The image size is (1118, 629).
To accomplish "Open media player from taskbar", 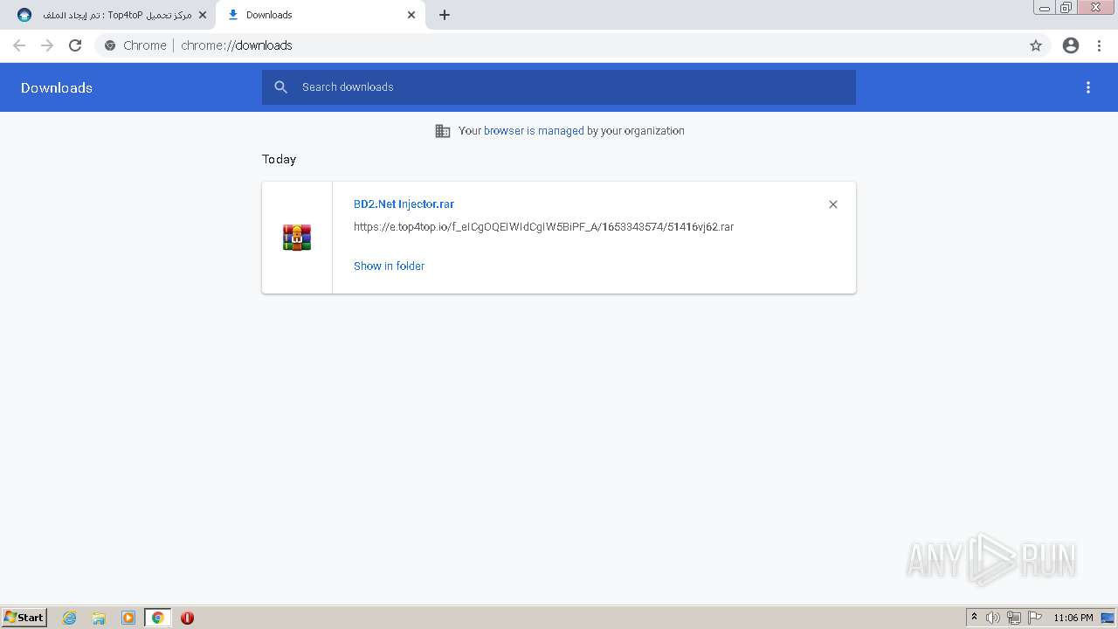I will 128,618.
